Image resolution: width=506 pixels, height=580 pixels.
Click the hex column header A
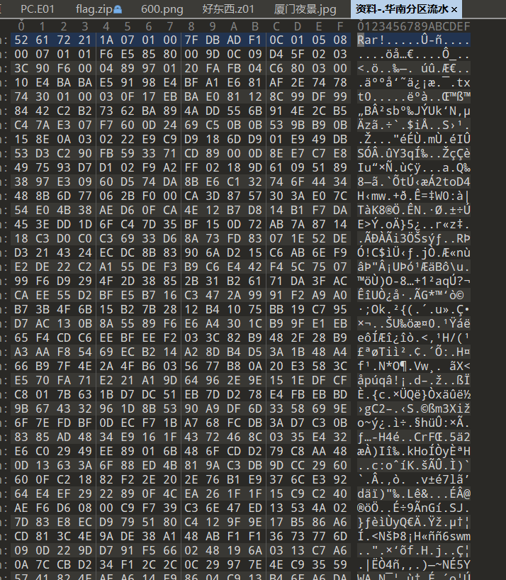click(234, 26)
